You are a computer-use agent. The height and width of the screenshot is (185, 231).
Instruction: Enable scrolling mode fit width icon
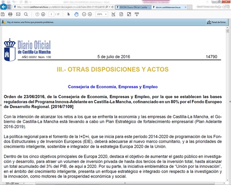pos(113,14)
